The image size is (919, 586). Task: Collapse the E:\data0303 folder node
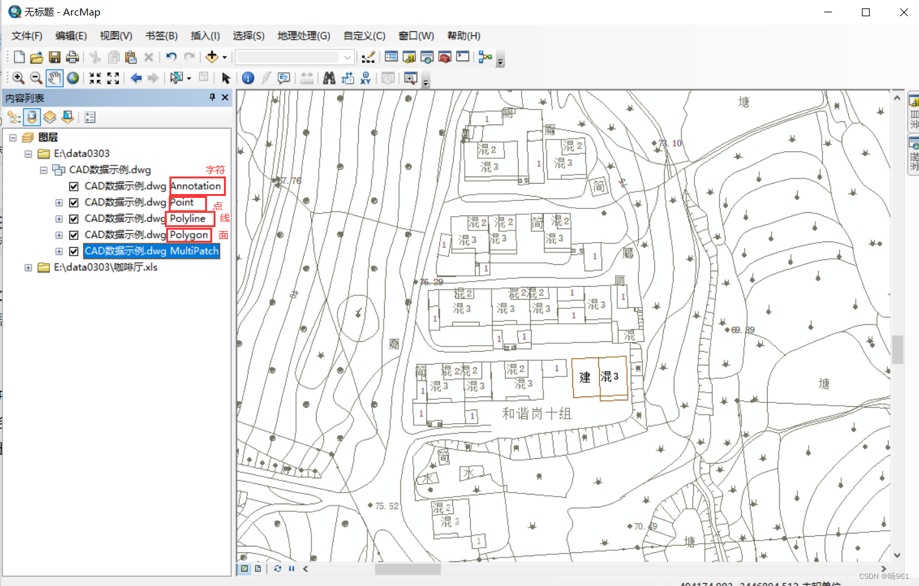point(28,153)
